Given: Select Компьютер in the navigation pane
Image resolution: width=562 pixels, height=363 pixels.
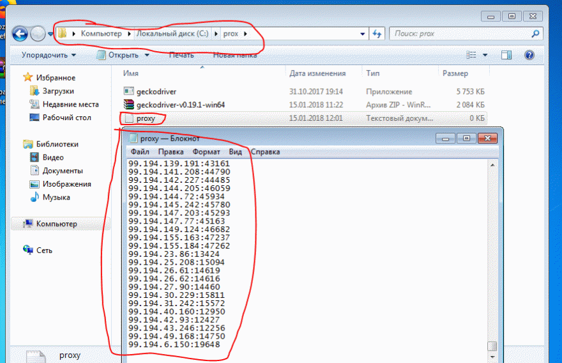Looking at the screenshot, I should pos(57,224).
